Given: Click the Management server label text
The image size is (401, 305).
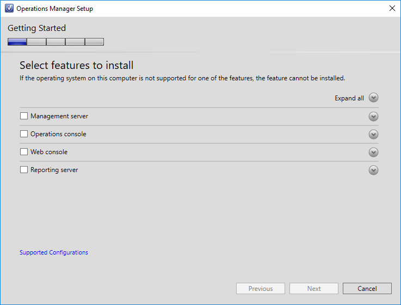Looking at the screenshot, I should click(x=59, y=116).
